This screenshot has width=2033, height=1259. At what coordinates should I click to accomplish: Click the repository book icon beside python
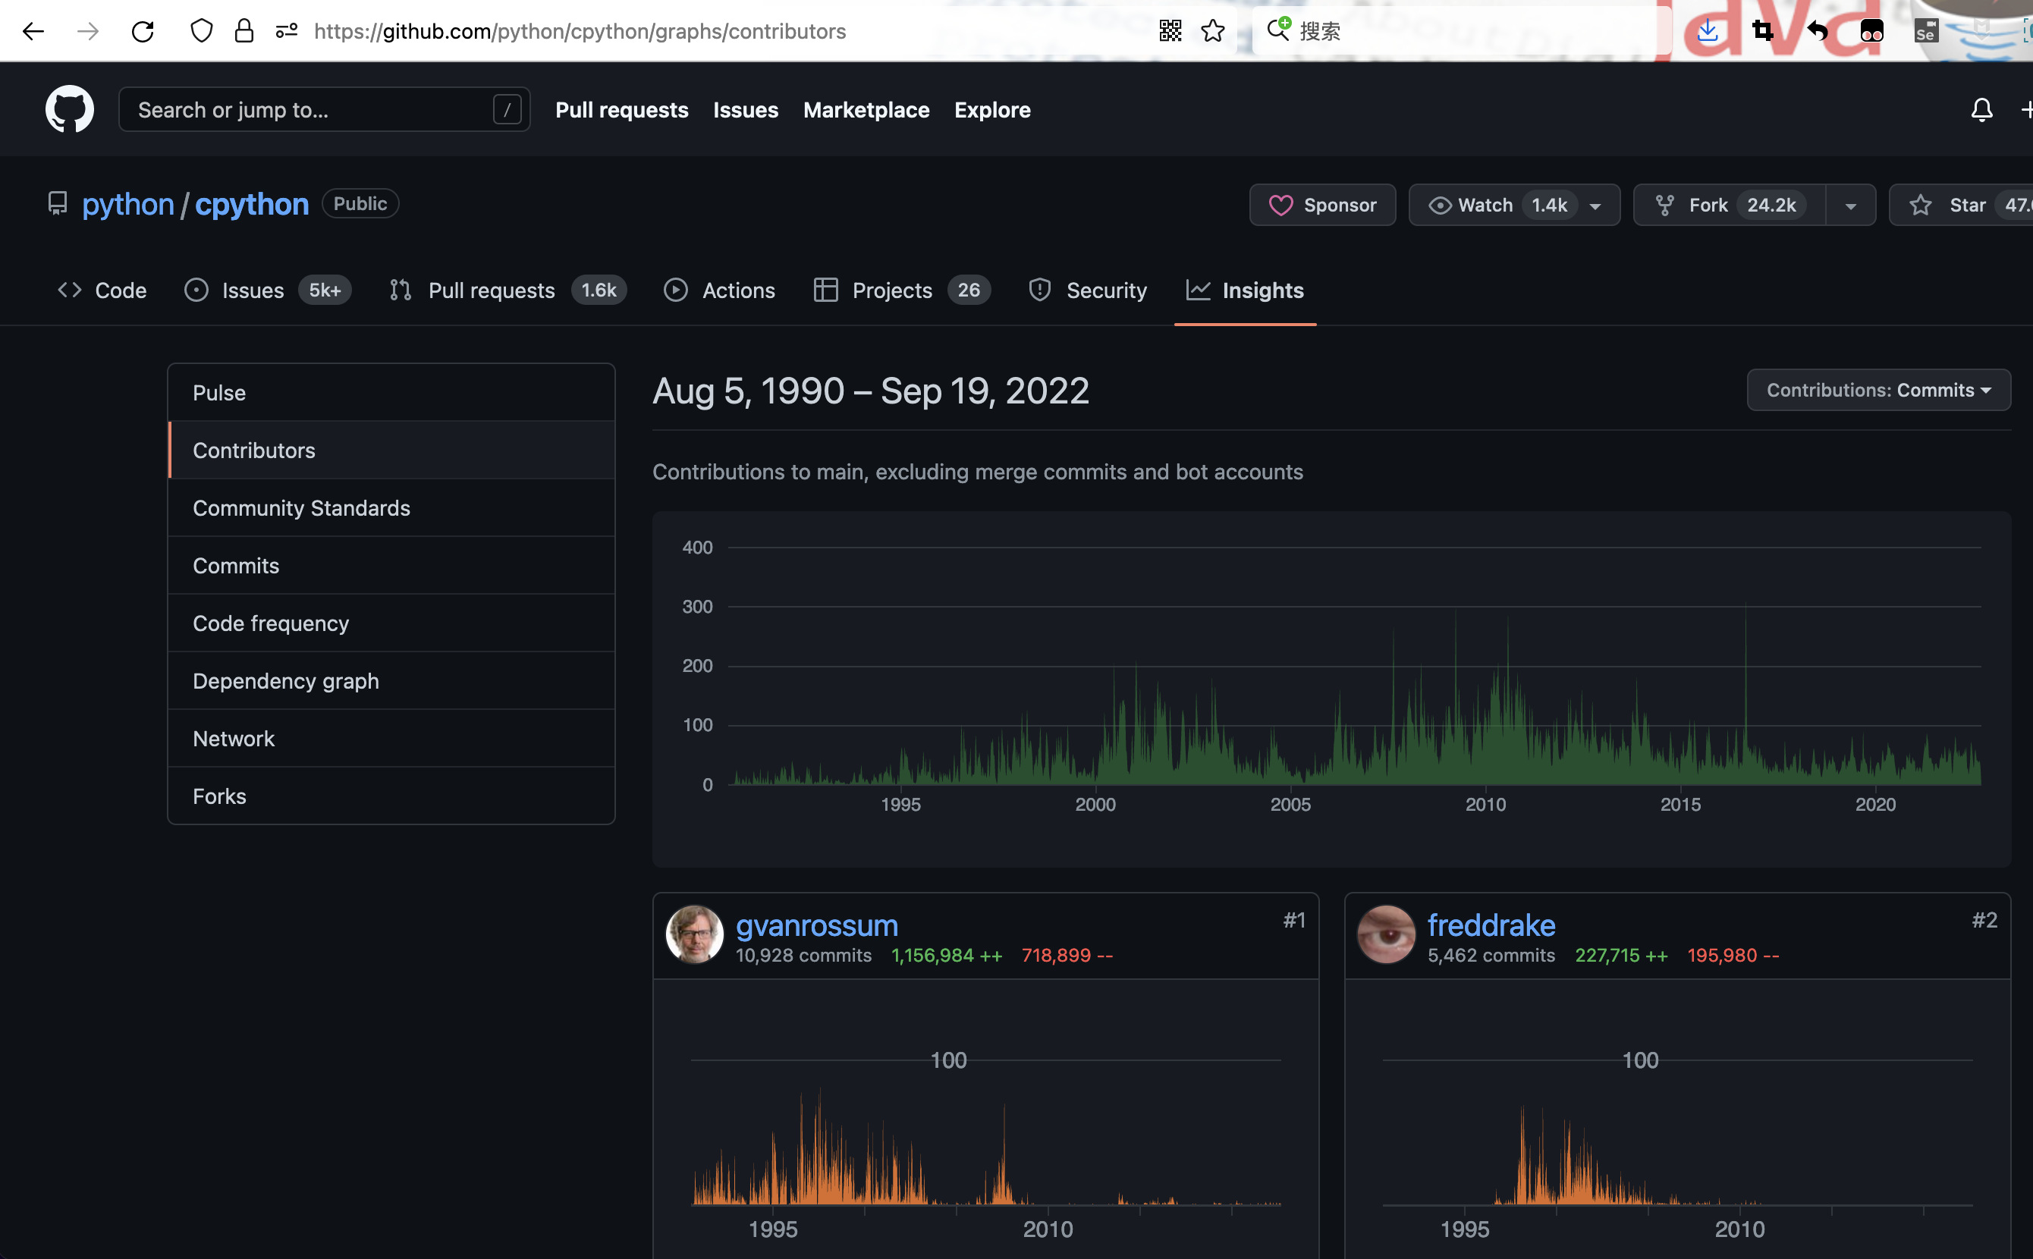(x=58, y=203)
